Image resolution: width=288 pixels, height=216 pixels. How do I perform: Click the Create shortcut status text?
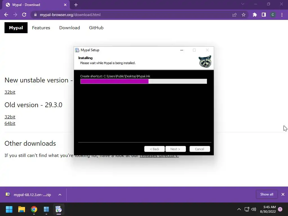[115, 76]
